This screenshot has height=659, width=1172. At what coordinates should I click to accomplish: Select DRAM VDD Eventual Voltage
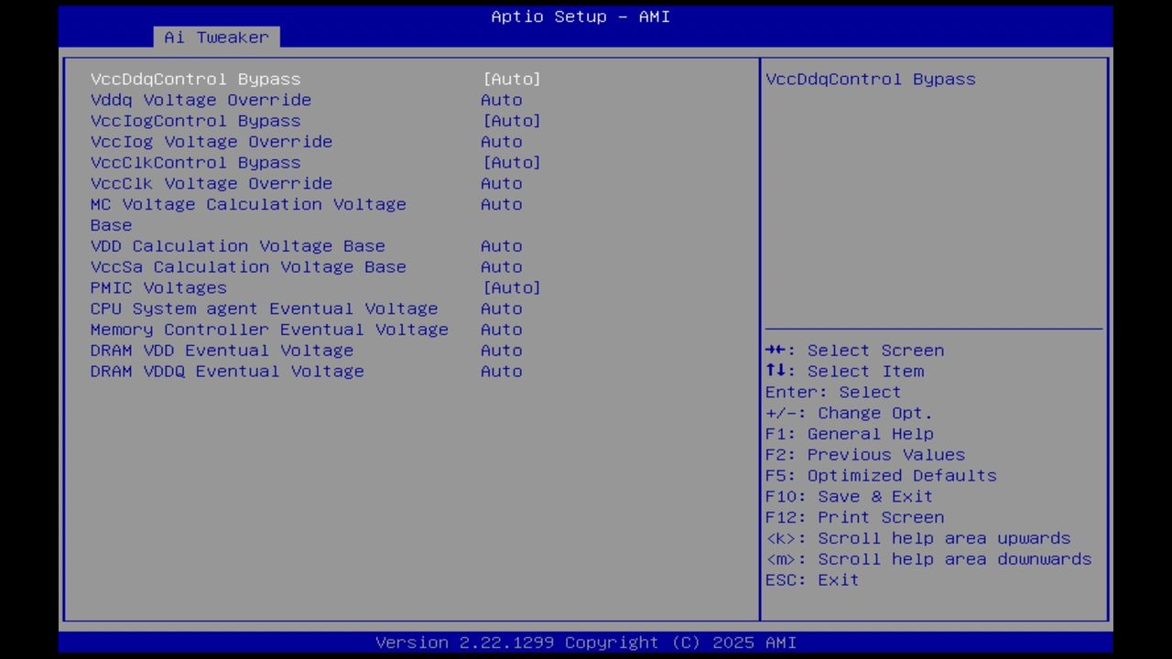coord(222,351)
